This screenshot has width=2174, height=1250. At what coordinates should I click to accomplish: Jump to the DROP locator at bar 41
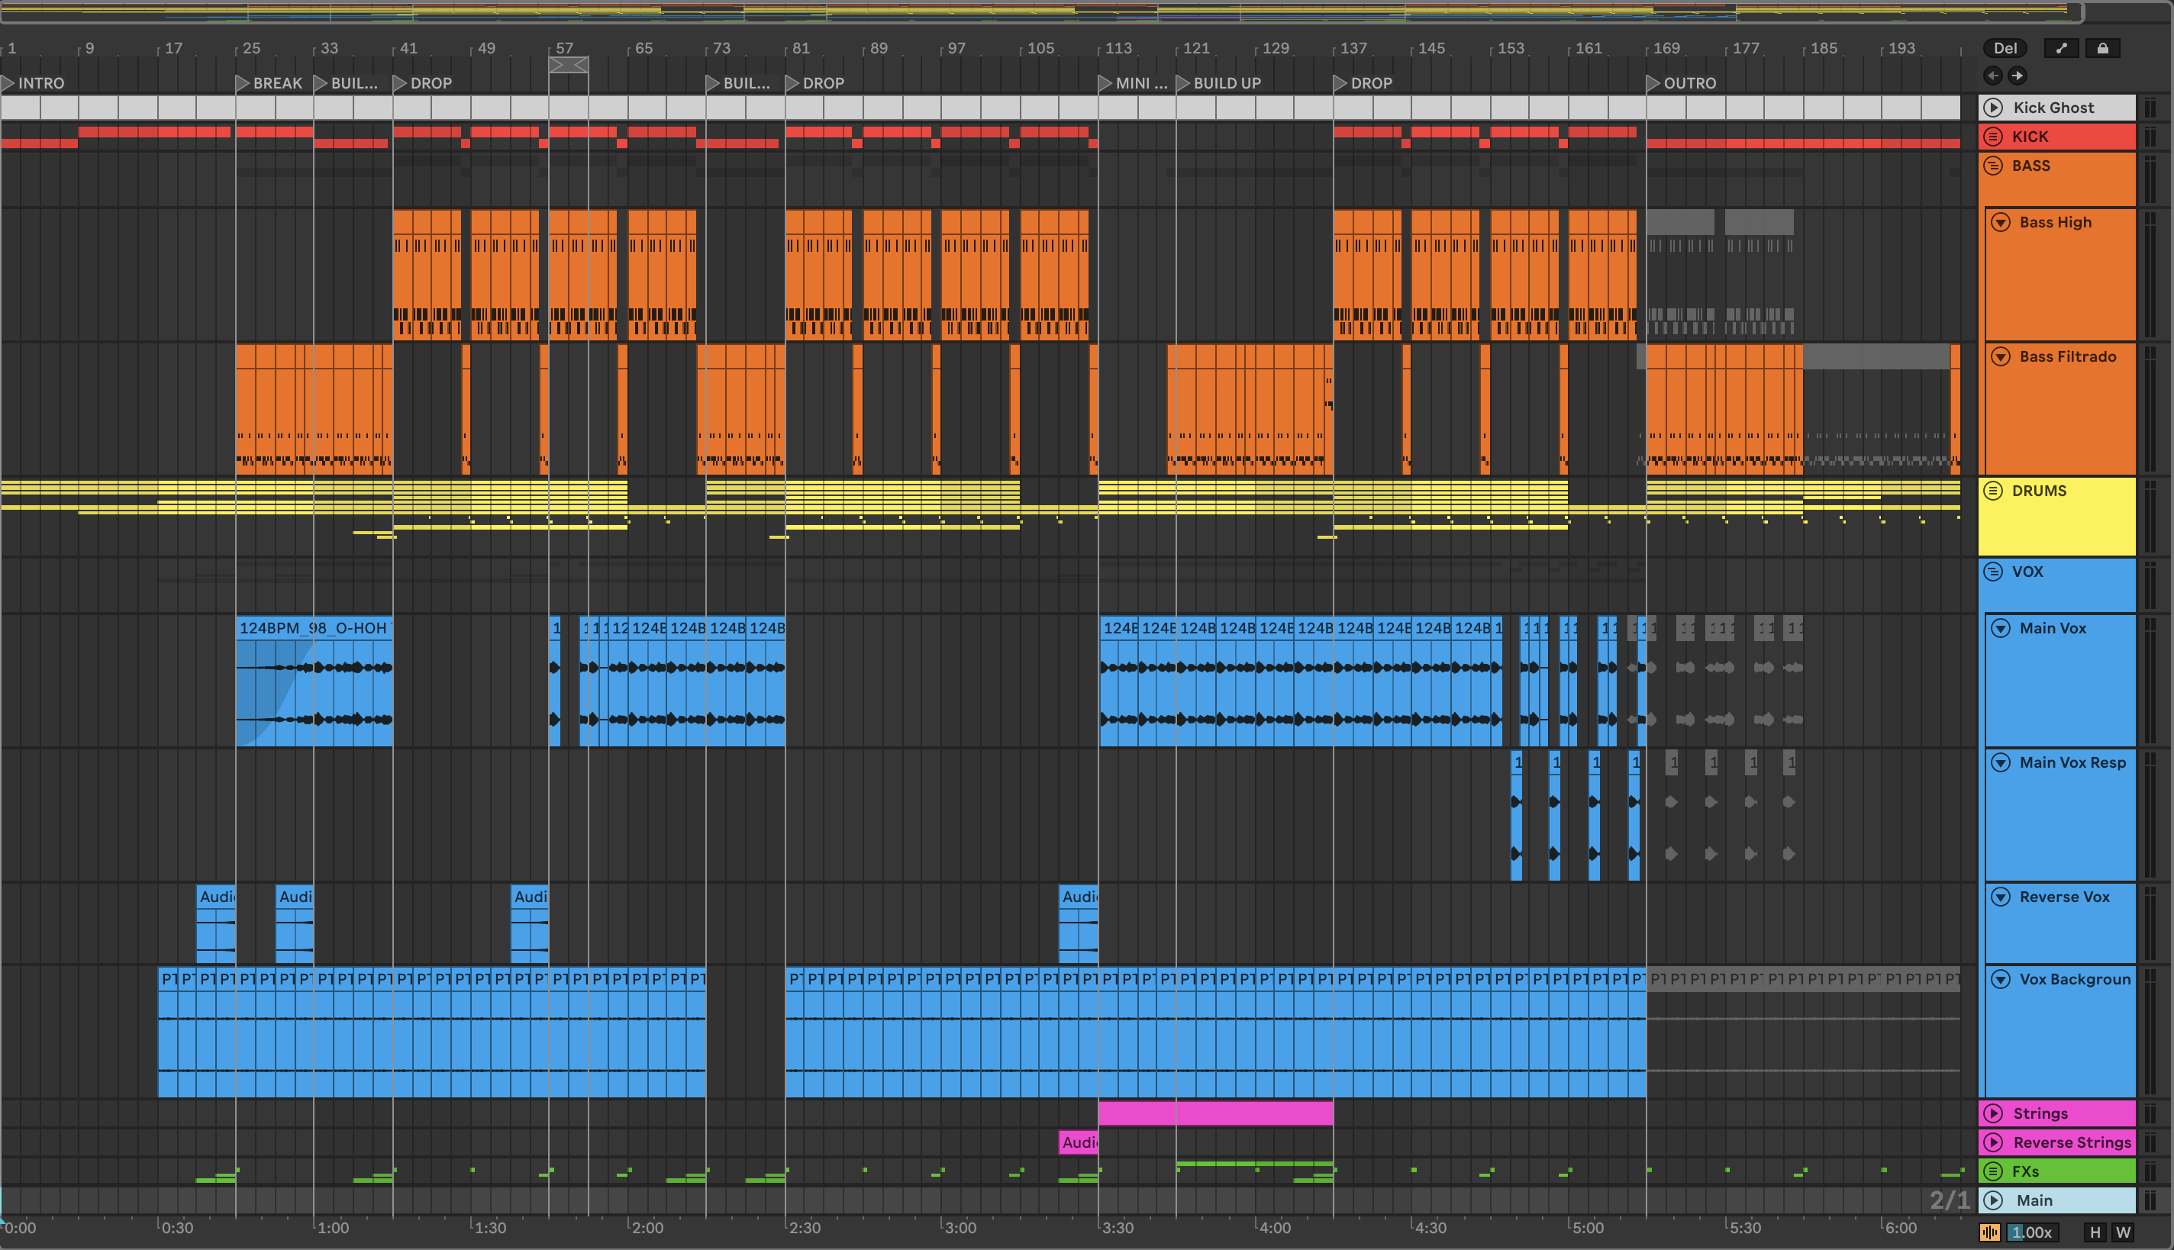tap(422, 83)
